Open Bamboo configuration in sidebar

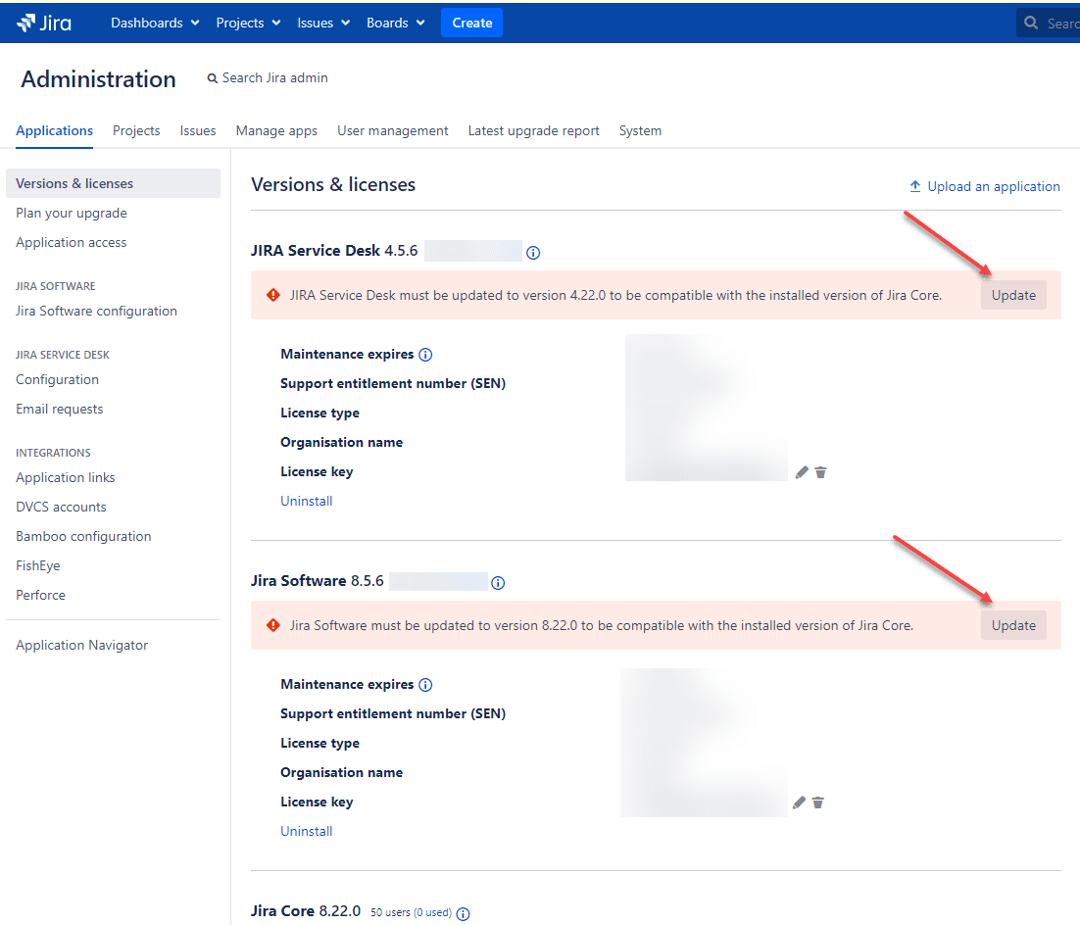coord(83,537)
